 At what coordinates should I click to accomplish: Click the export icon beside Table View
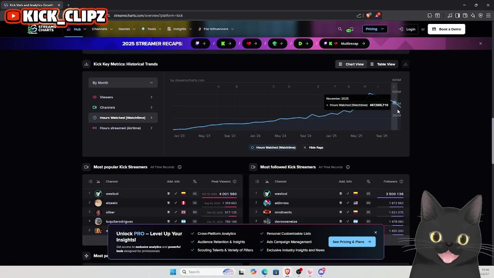(405, 64)
